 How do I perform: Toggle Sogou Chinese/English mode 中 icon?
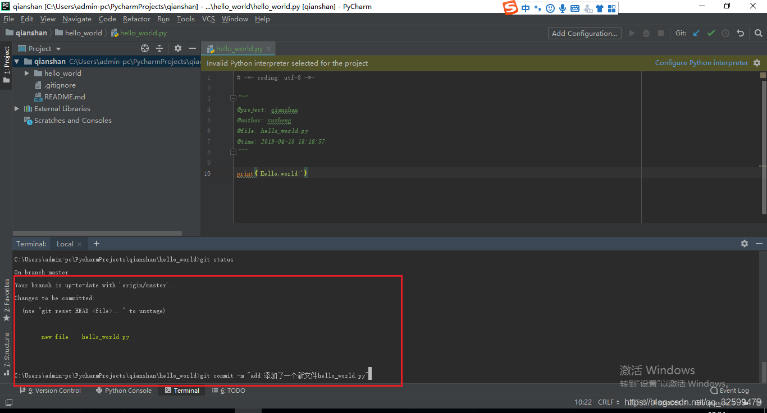coord(526,8)
